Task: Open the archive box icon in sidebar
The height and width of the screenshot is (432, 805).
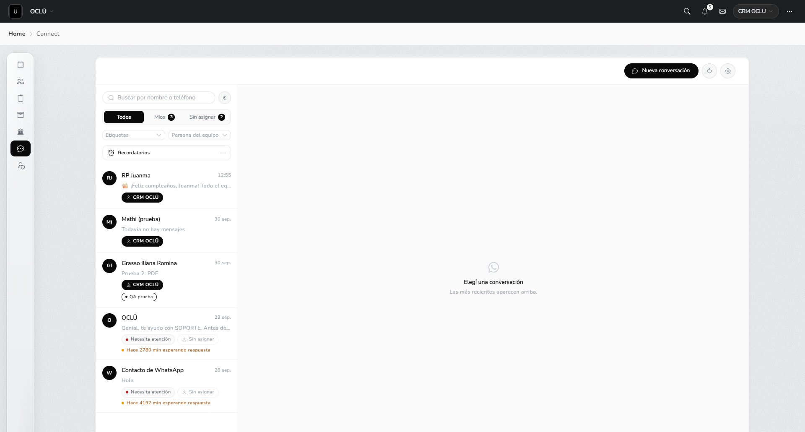Action: (x=21, y=115)
